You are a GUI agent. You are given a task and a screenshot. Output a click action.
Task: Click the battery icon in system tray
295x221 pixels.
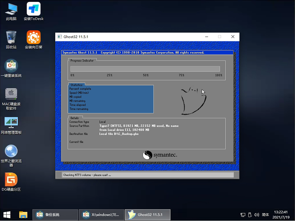pos(250,215)
